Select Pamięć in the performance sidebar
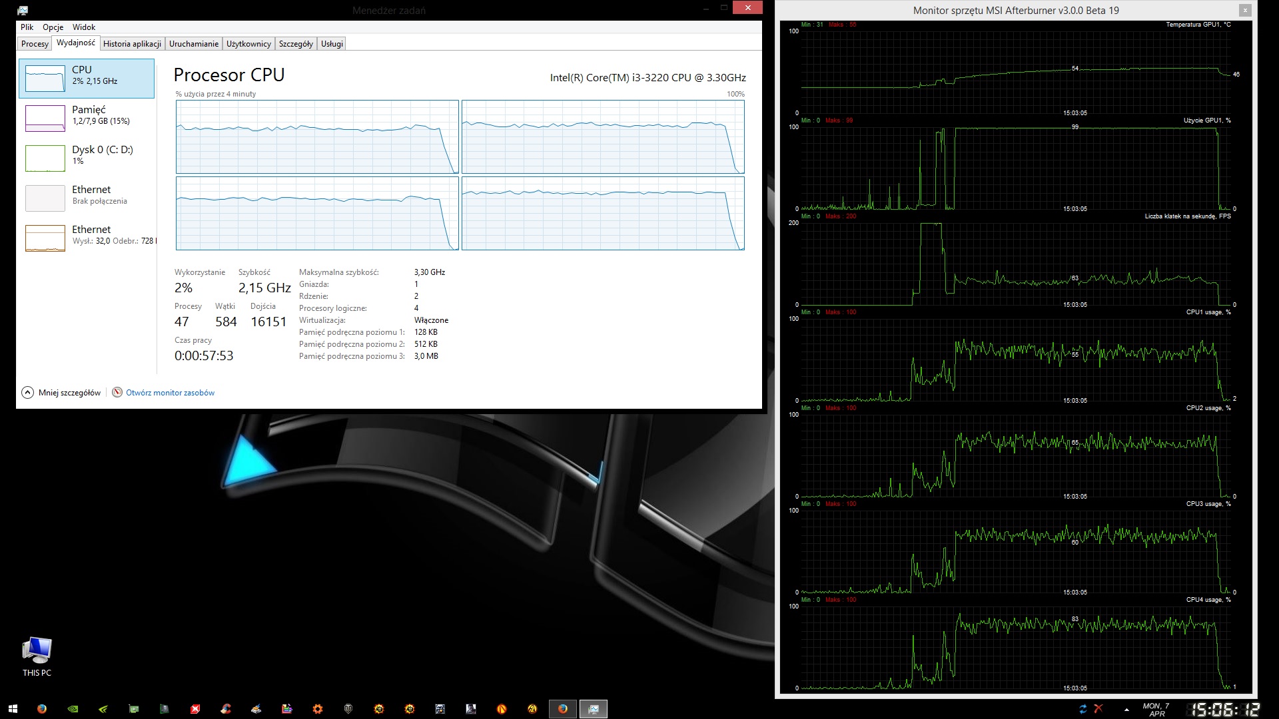 [87, 118]
